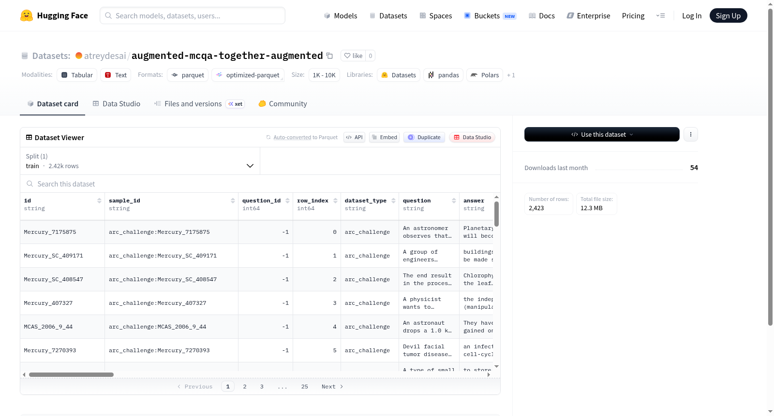Open the Community tab
The height and width of the screenshot is (416, 774).
point(283,104)
